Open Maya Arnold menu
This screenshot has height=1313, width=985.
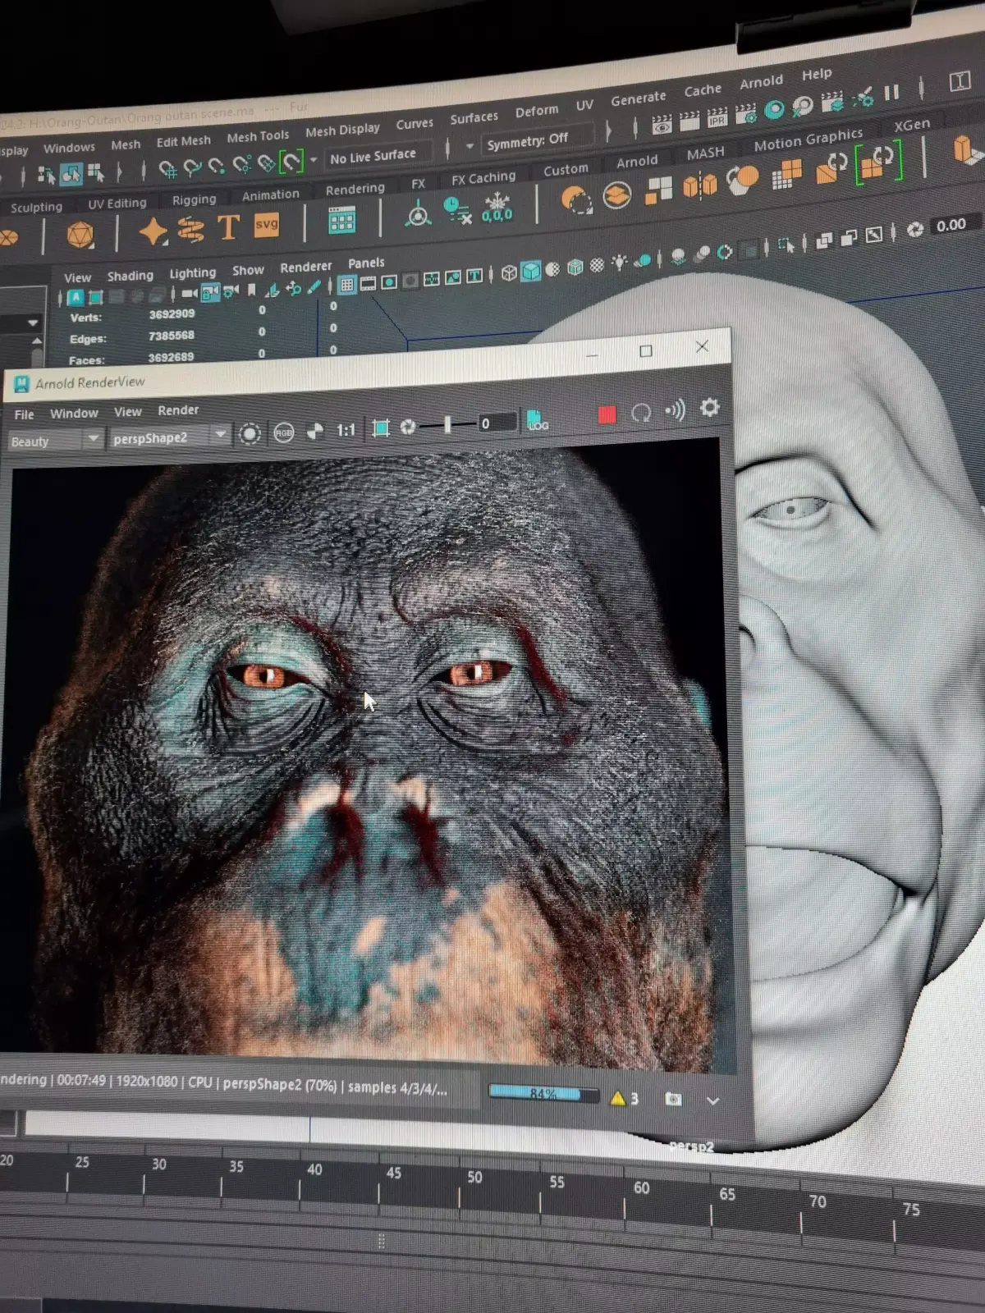click(x=761, y=82)
